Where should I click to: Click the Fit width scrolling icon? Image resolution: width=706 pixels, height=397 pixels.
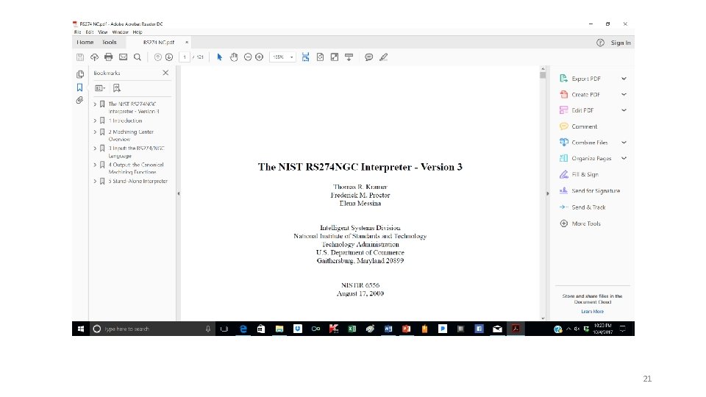click(305, 57)
